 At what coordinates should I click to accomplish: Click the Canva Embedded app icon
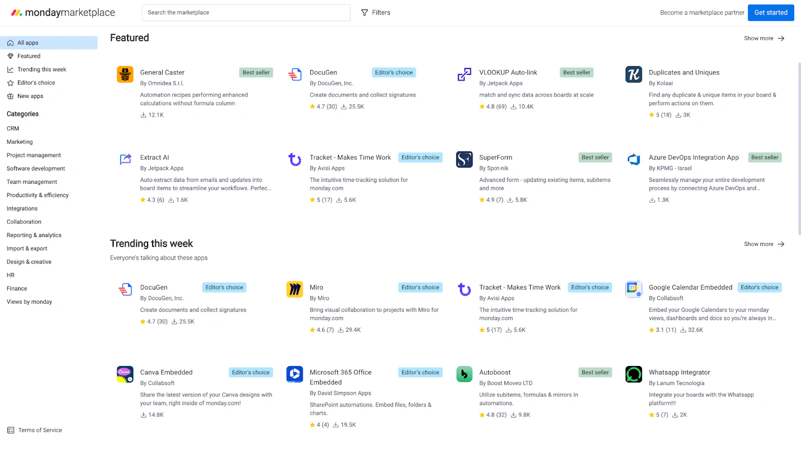125,374
